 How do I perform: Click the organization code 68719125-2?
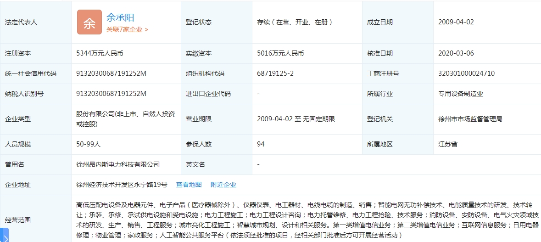(275, 73)
